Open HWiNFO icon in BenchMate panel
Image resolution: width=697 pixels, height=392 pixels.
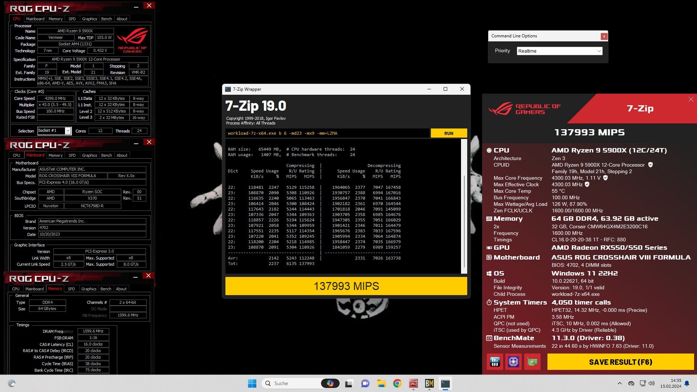495,362
